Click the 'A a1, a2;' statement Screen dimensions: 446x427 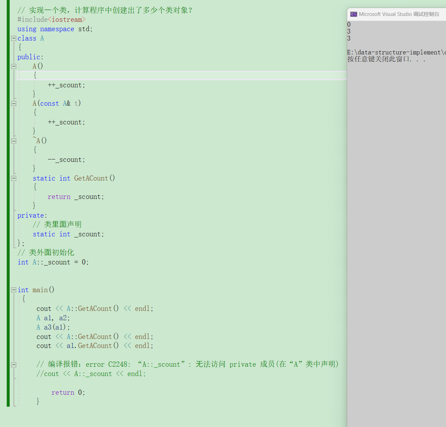53,318
